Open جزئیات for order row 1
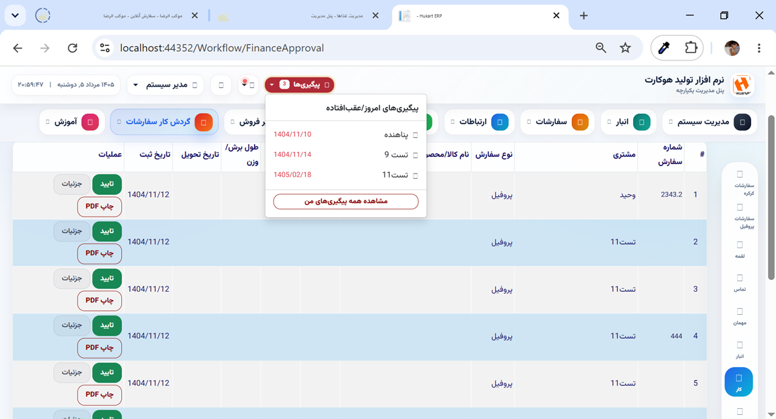776x419 pixels. pyautogui.click(x=72, y=184)
